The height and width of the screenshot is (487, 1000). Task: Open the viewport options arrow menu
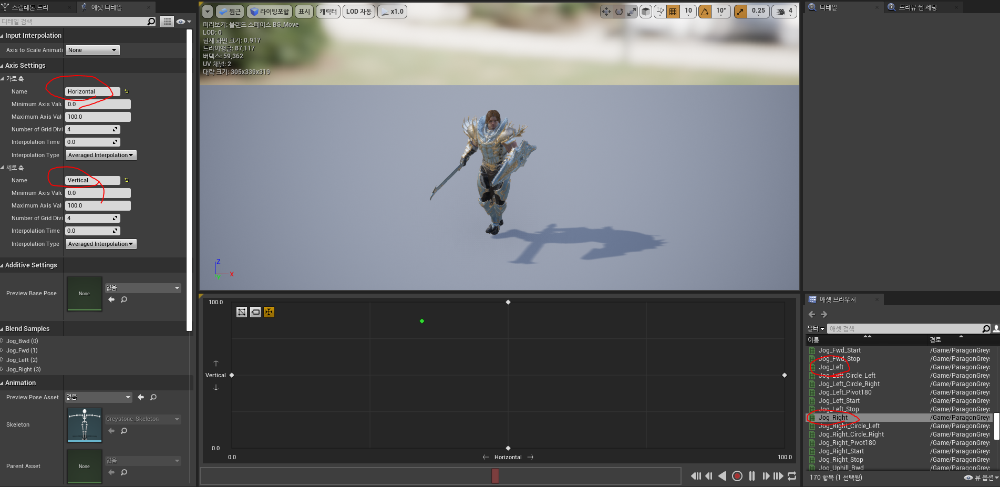(x=208, y=12)
